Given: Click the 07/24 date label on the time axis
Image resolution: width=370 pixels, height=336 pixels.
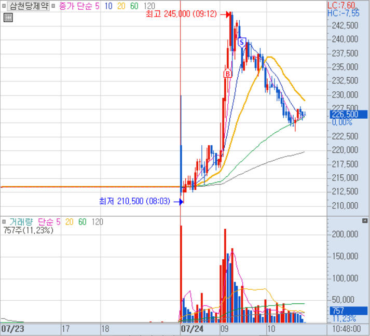Looking at the screenshot, I should coord(192,329).
